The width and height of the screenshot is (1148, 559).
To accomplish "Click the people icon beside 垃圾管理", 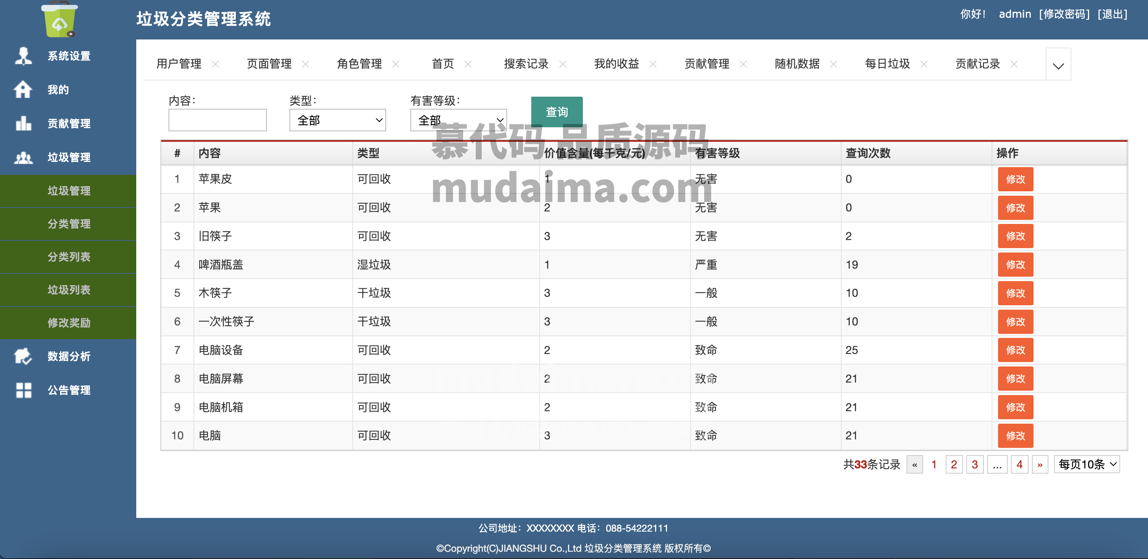I will tap(23, 157).
